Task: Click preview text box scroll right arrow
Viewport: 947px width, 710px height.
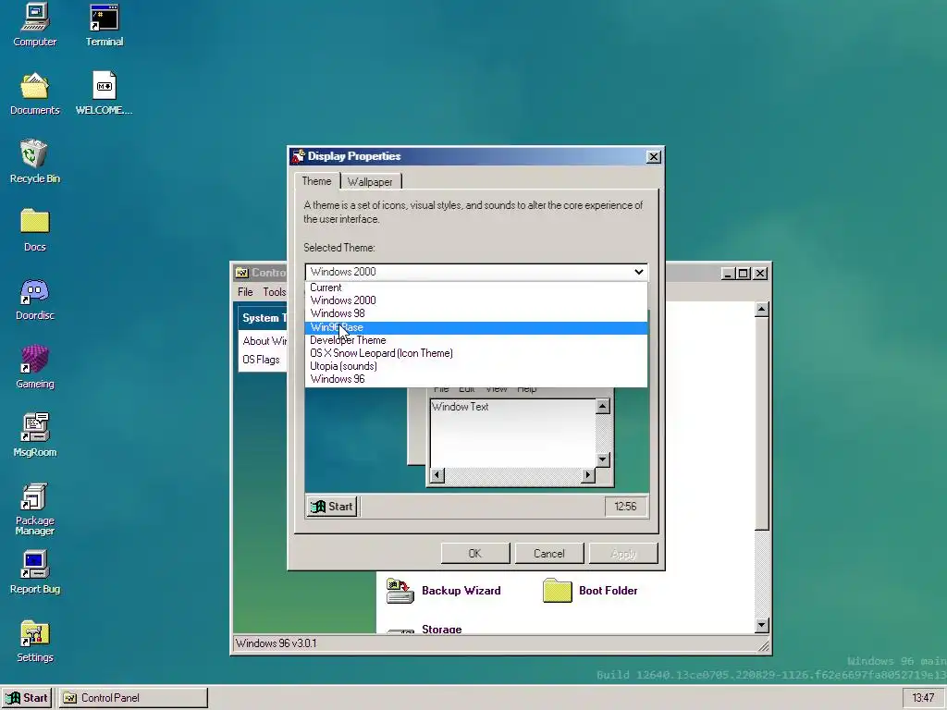Action: [x=587, y=476]
